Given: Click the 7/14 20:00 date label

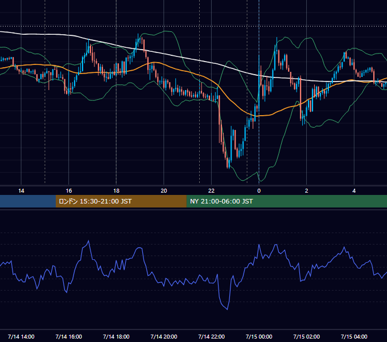Looking at the screenshot, I should 164,336.
